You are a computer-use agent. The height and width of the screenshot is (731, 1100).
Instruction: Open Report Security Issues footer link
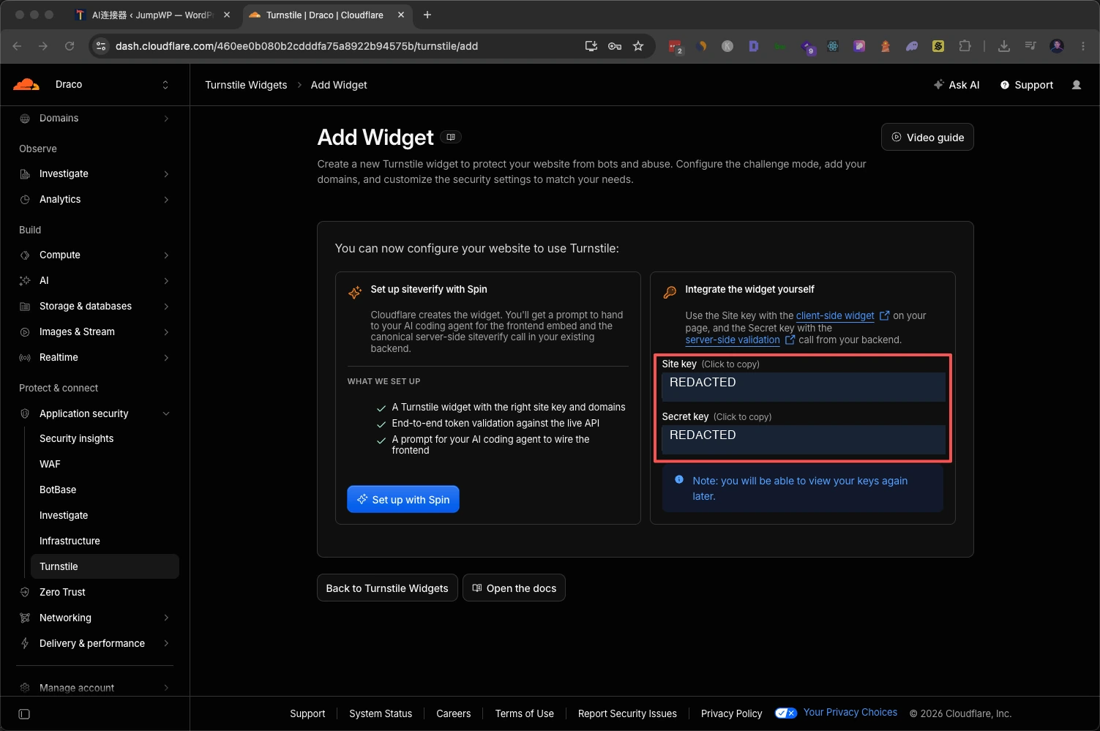coord(627,713)
